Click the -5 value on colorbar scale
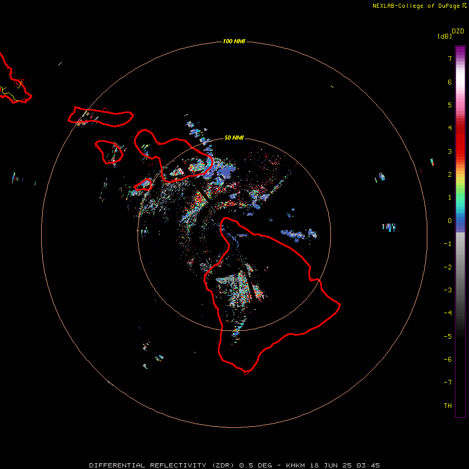The image size is (469, 469). (448, 337)
